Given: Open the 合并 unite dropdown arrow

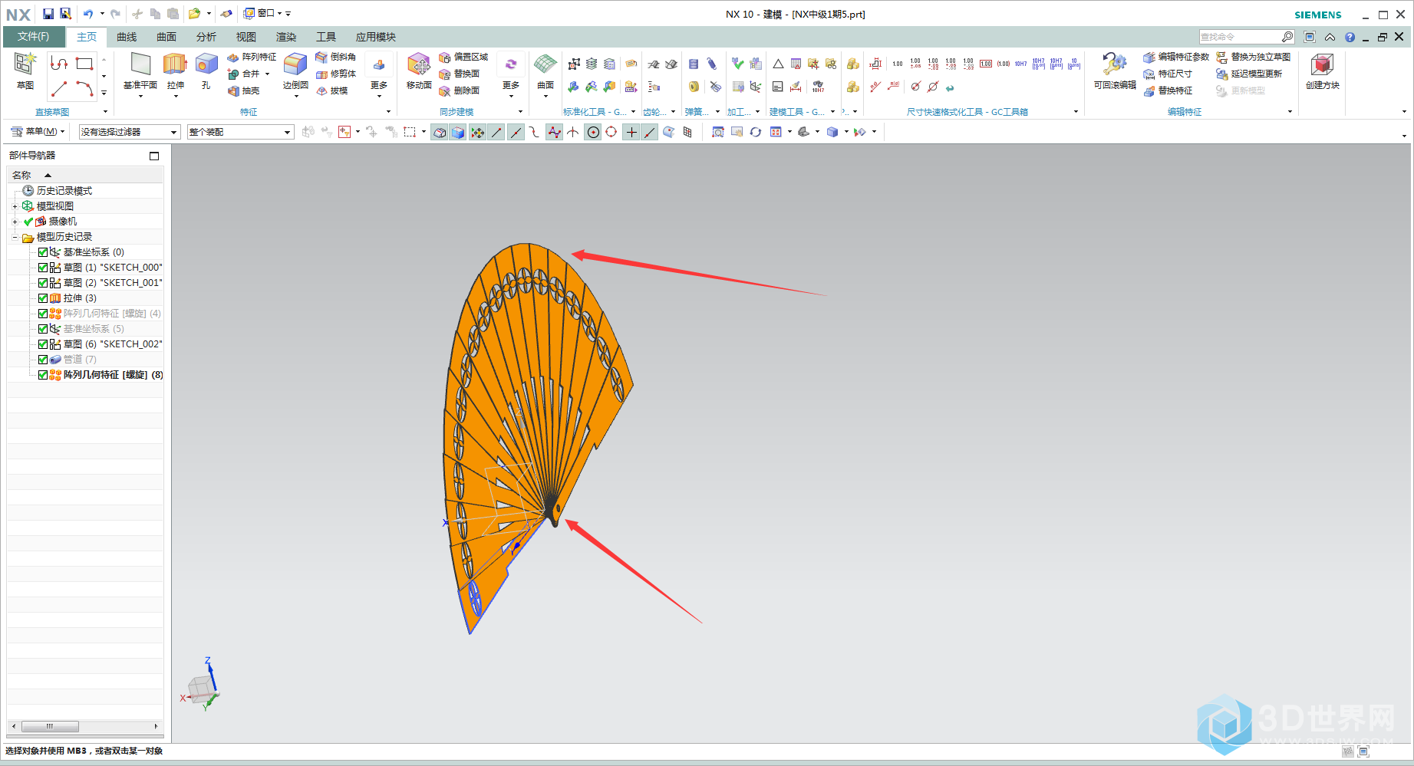Looking at the screenshot, I should 267,74.
